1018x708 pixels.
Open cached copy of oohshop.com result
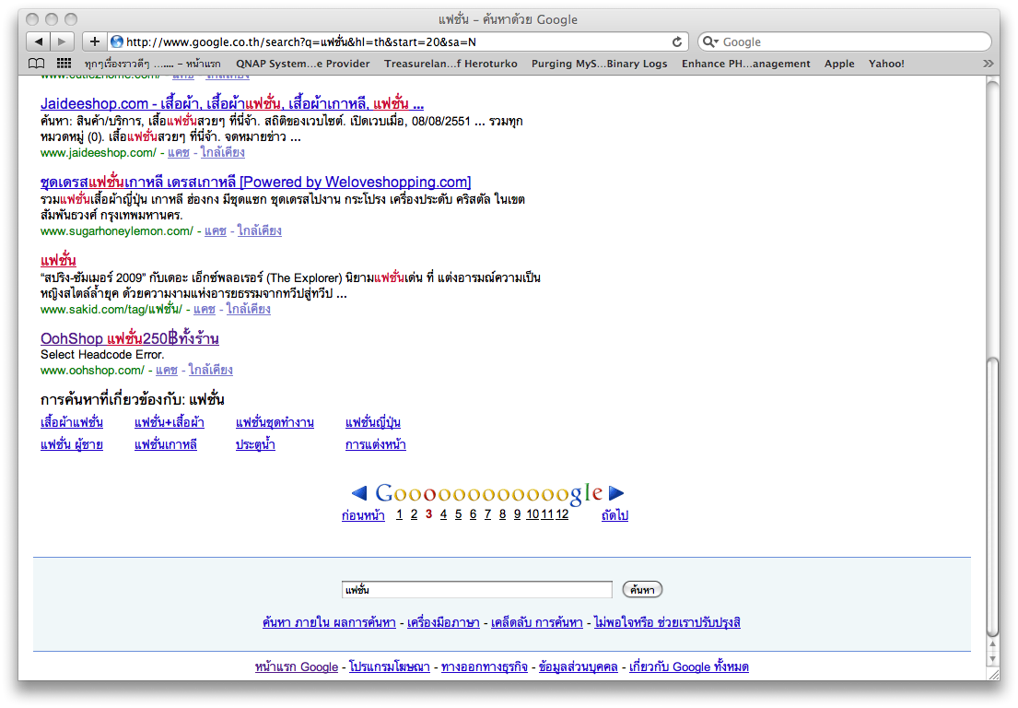[x=167, y=371]
